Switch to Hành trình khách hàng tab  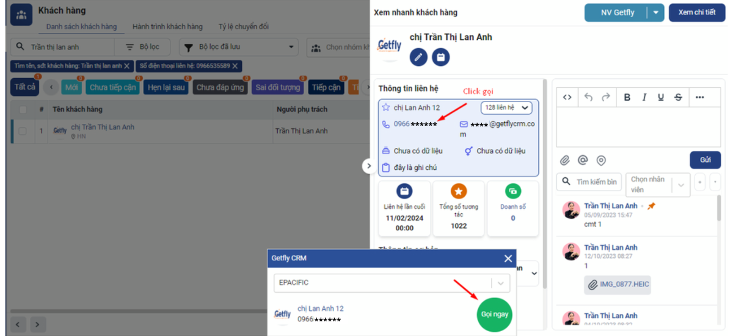(167, 27)
